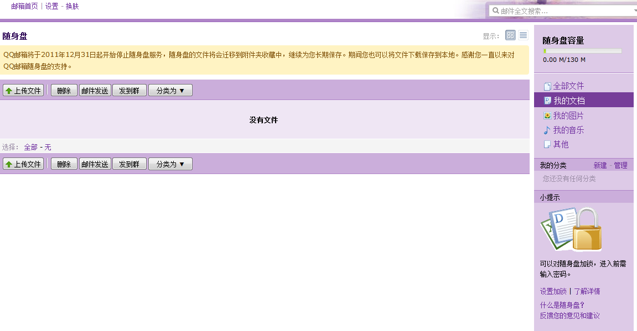Click the 全部文件 page icon
This screenshot has height=331, width=637.
(x=547, y=86)
